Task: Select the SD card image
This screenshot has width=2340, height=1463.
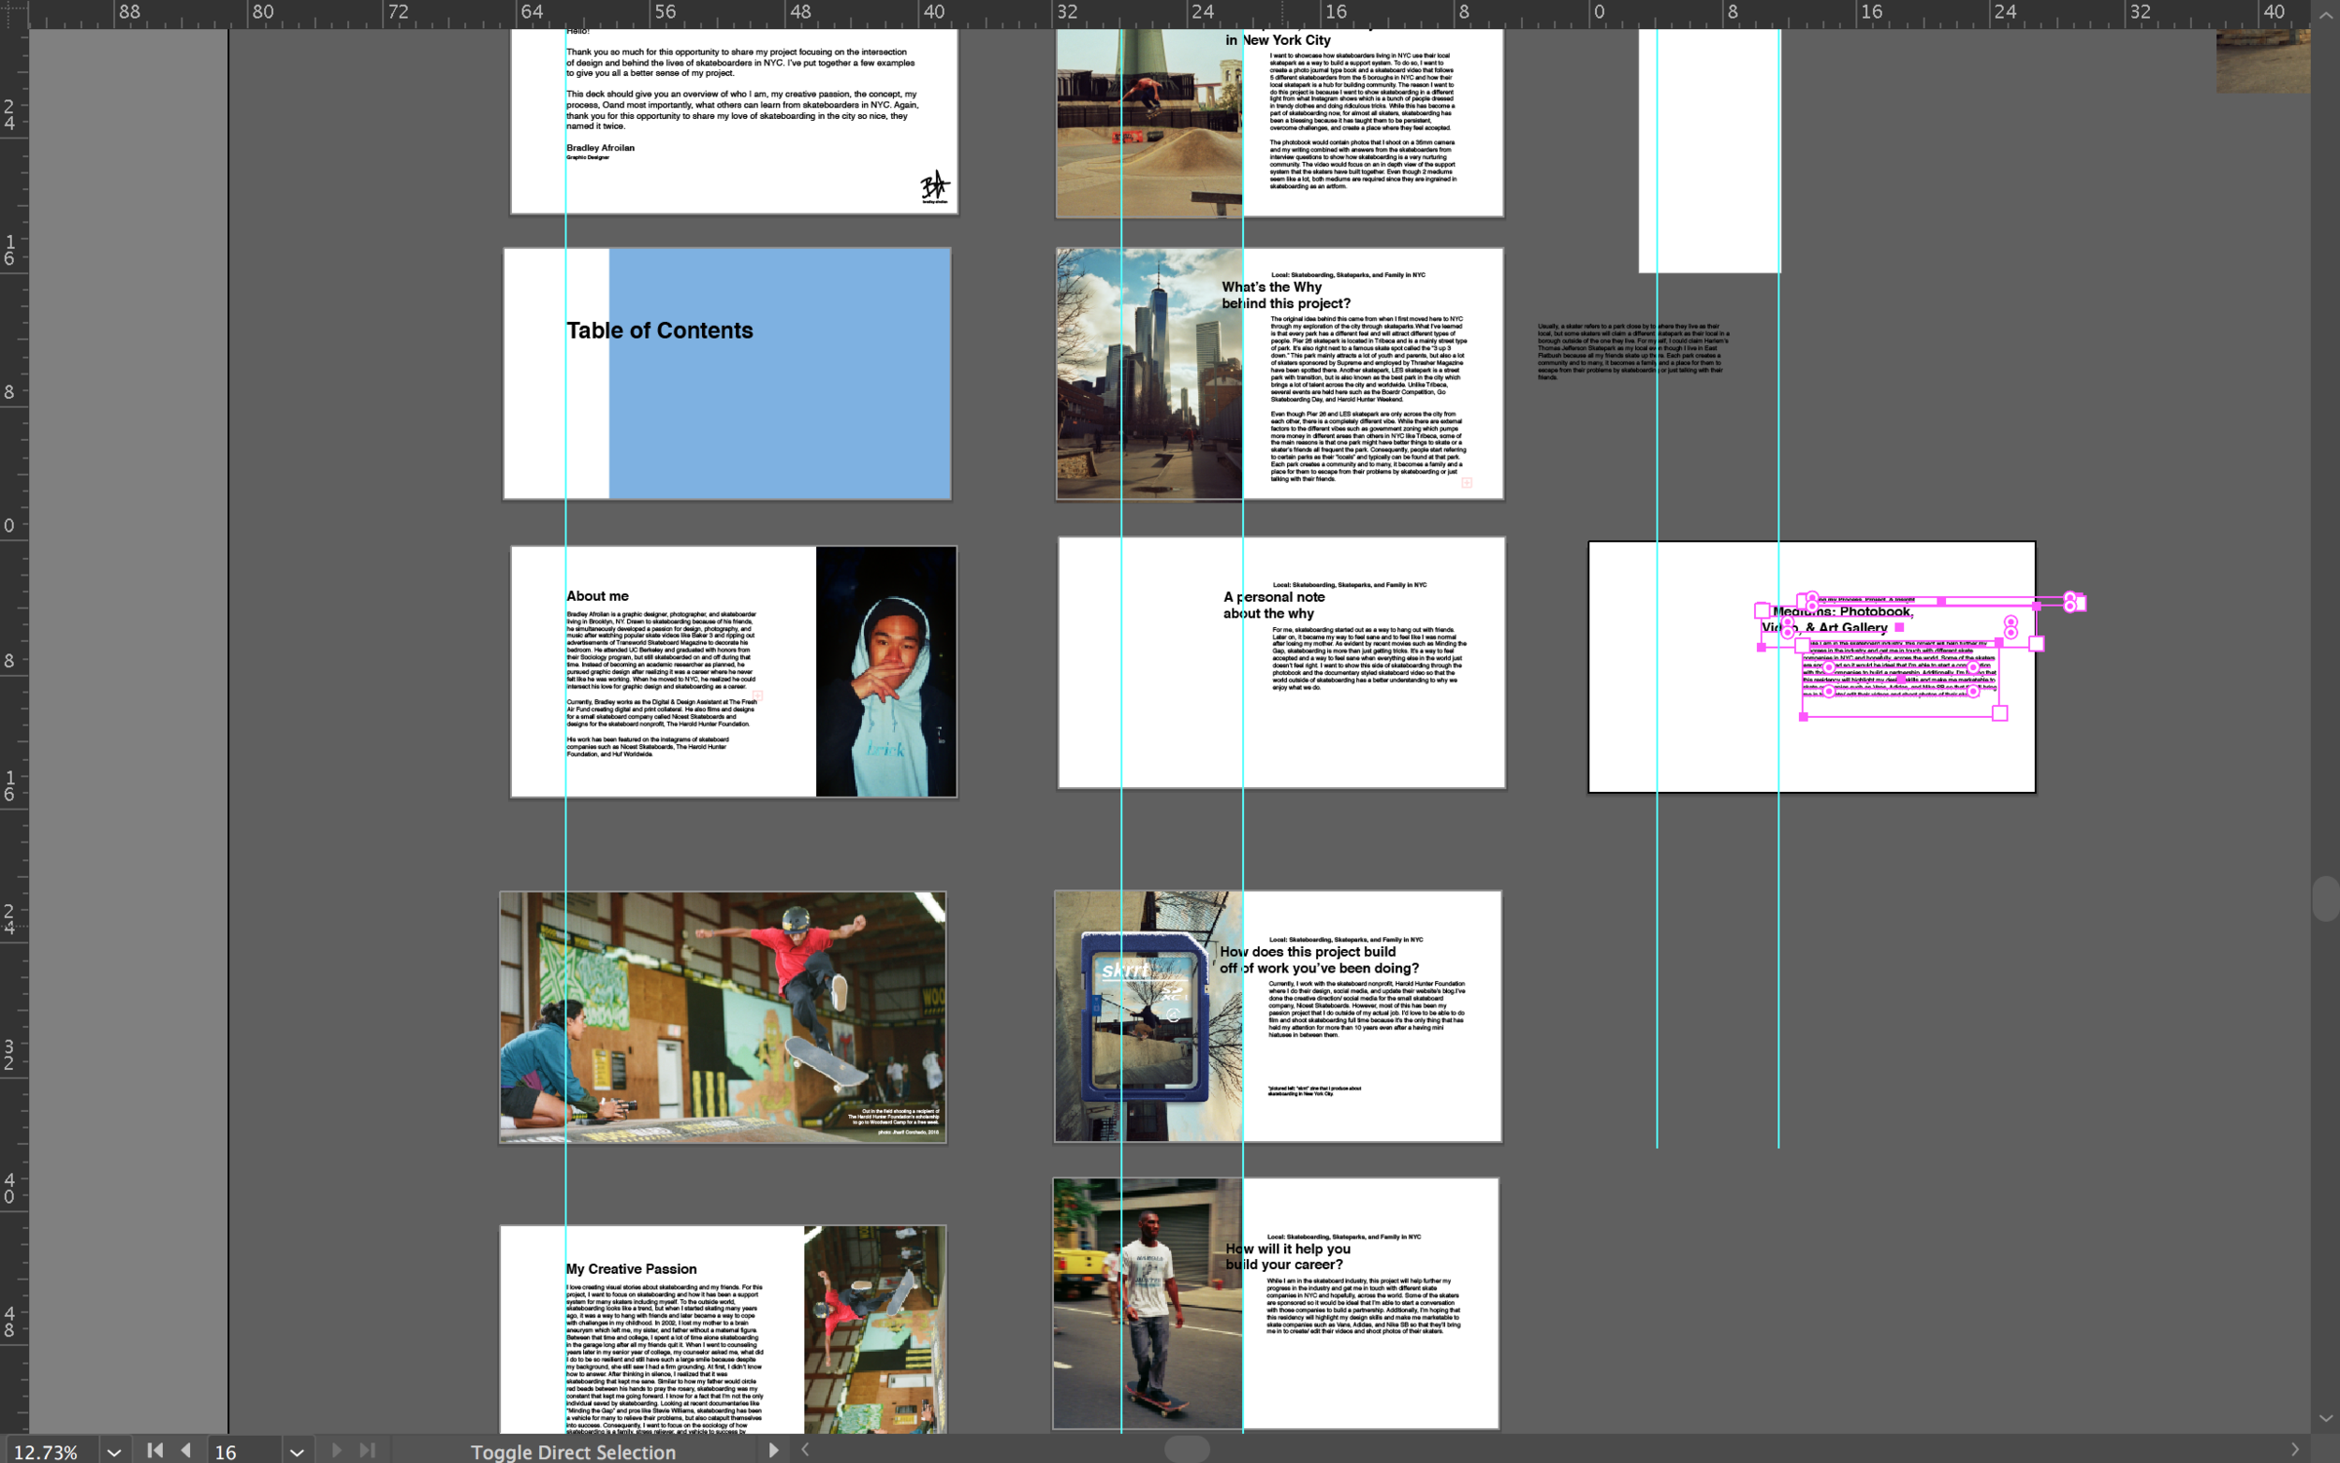Action: pos(1146,1017)
